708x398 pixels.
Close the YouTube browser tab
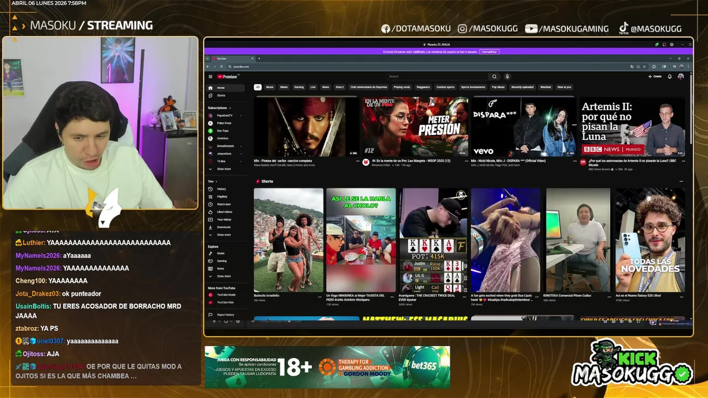(253, 58)
